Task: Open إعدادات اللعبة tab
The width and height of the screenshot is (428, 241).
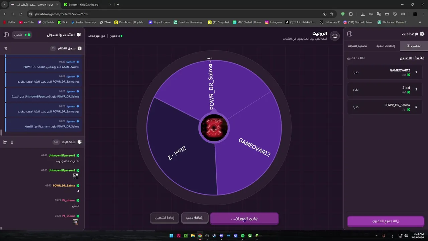Action: [386, 46]
